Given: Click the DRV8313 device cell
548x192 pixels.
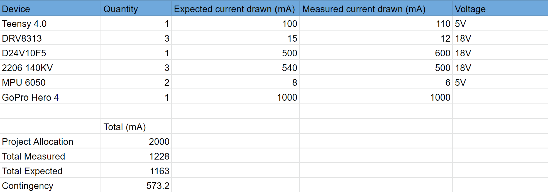Looking at the screenshot, I should click(50, 38).
